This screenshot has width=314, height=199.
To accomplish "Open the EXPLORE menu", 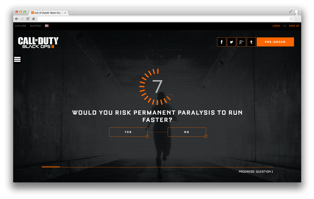I will (21, 26).
